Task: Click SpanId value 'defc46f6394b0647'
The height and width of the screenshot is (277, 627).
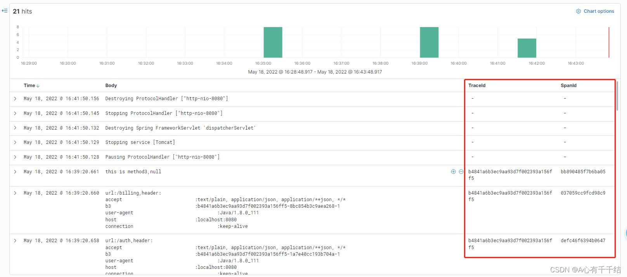Action: (583, 241)
